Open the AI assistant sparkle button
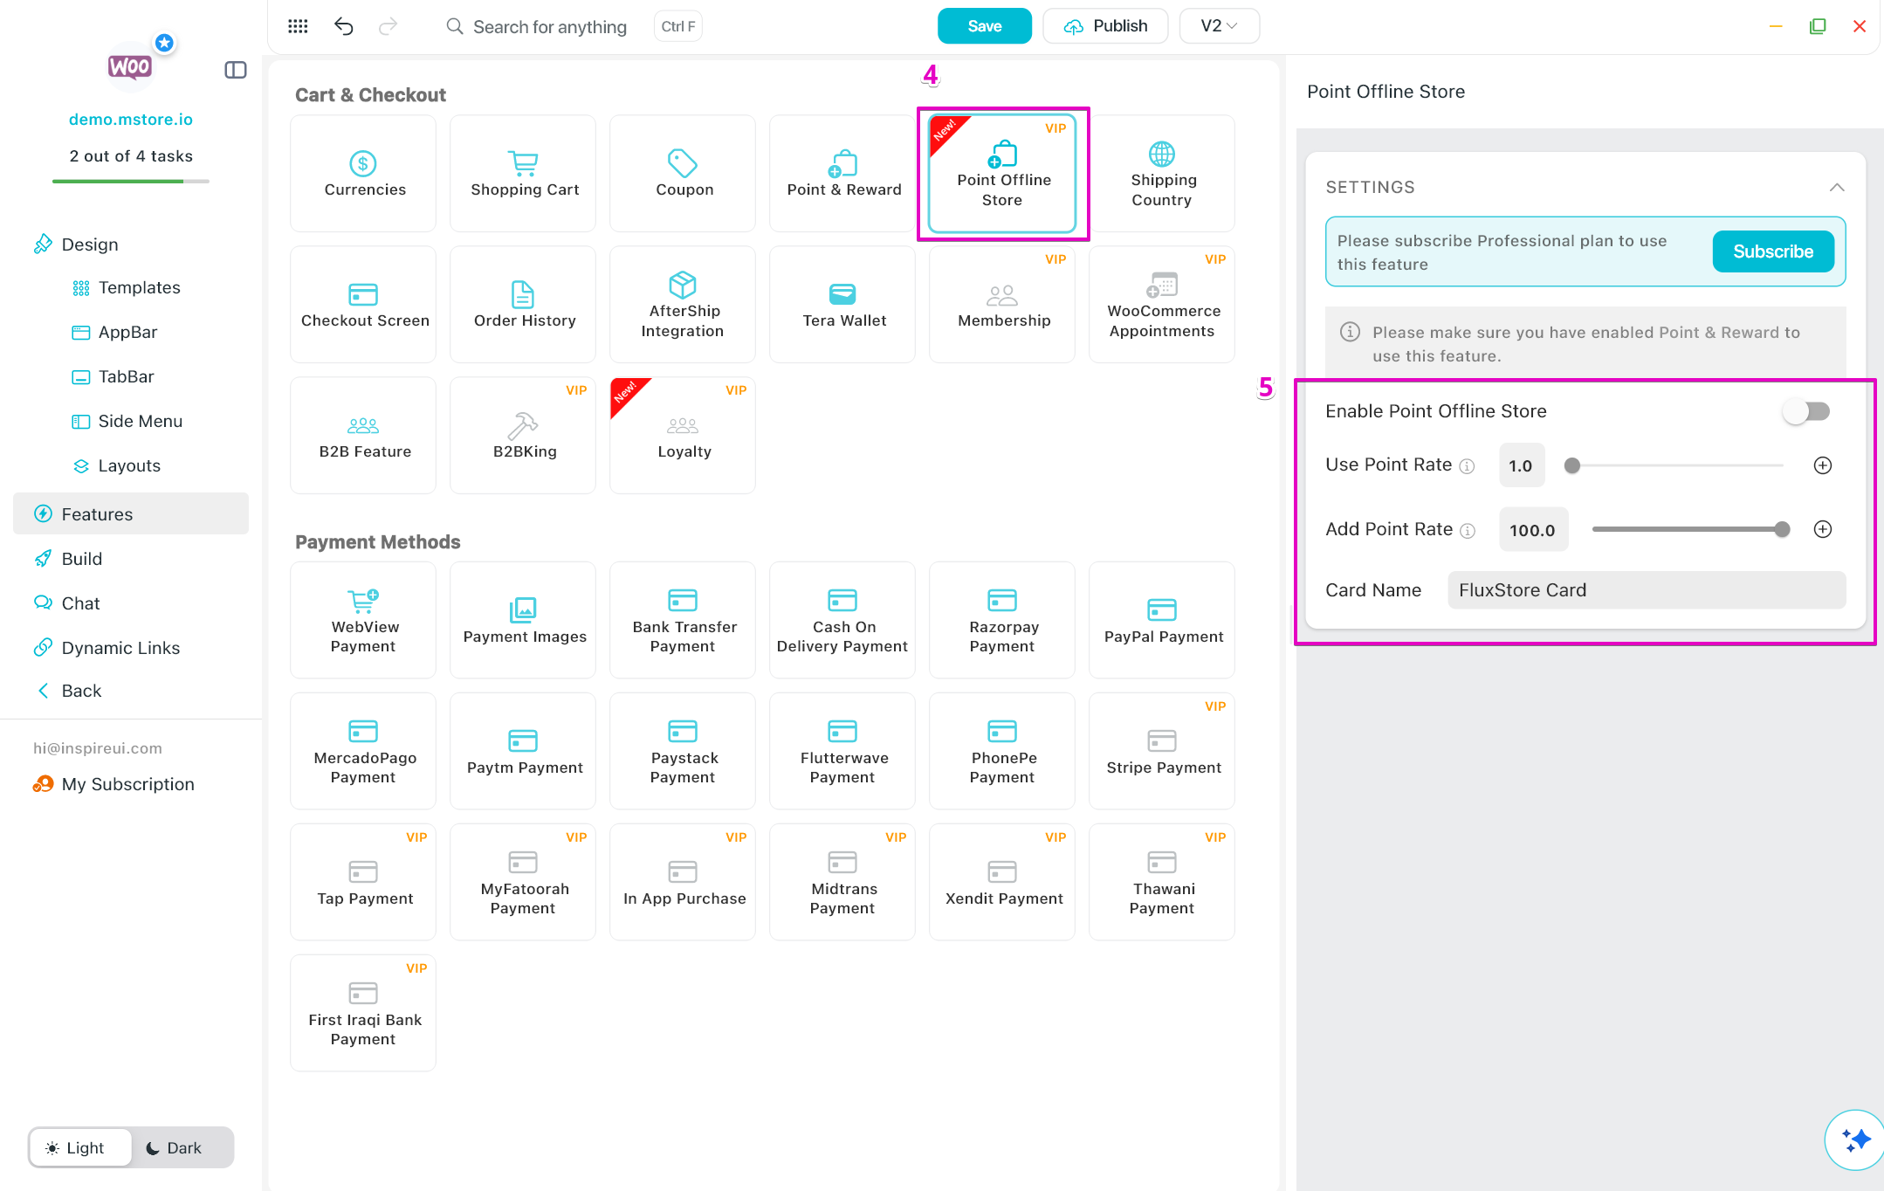1884x1191 pixels. (1854, 1139)
